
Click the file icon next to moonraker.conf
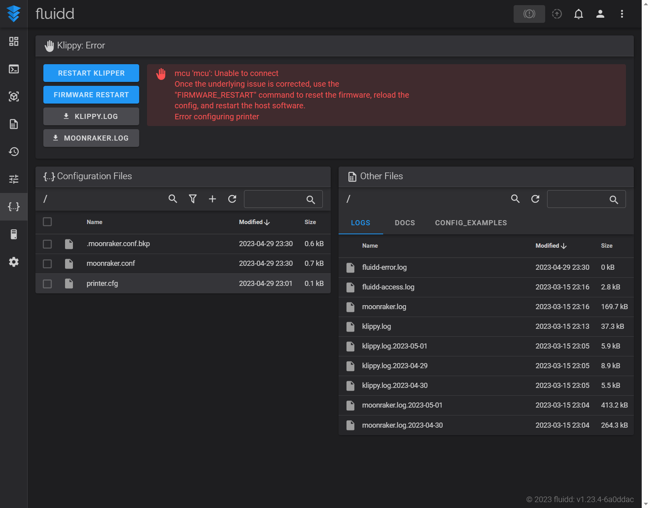(x=69, y=263)
